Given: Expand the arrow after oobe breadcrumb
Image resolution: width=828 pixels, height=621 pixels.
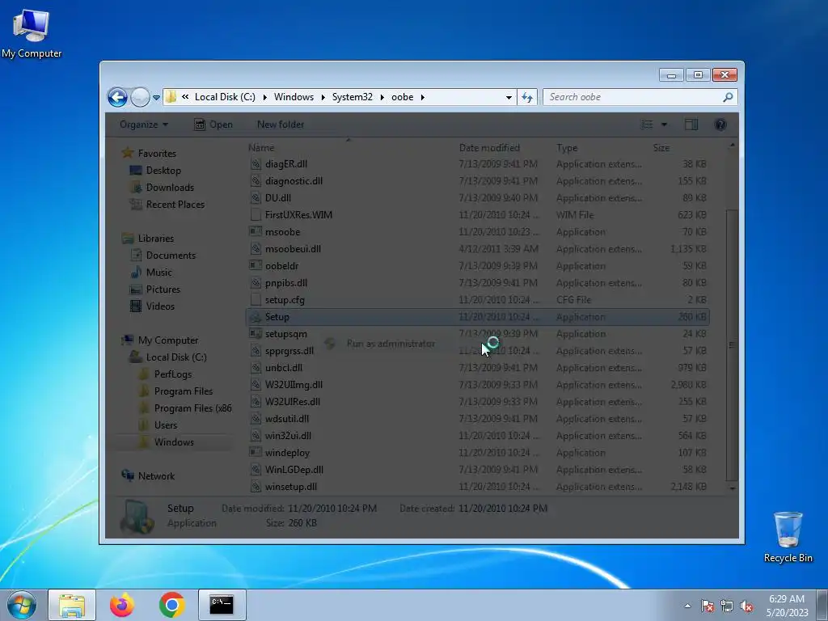Looking at the screenshot, I should point(422,97).
